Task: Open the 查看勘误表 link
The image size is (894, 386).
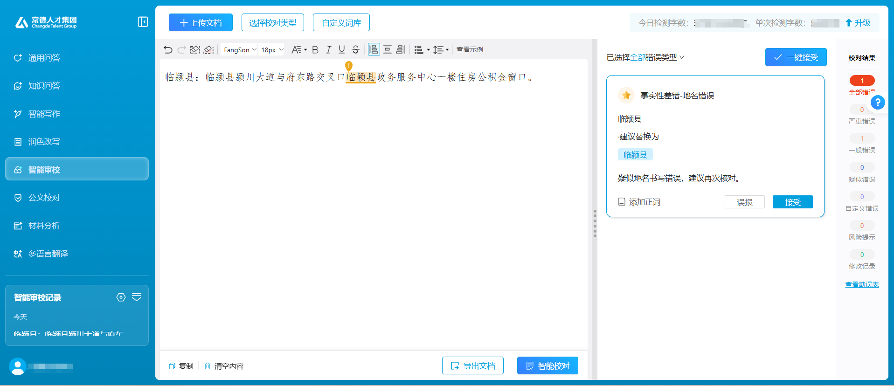Action: (861, 284)
